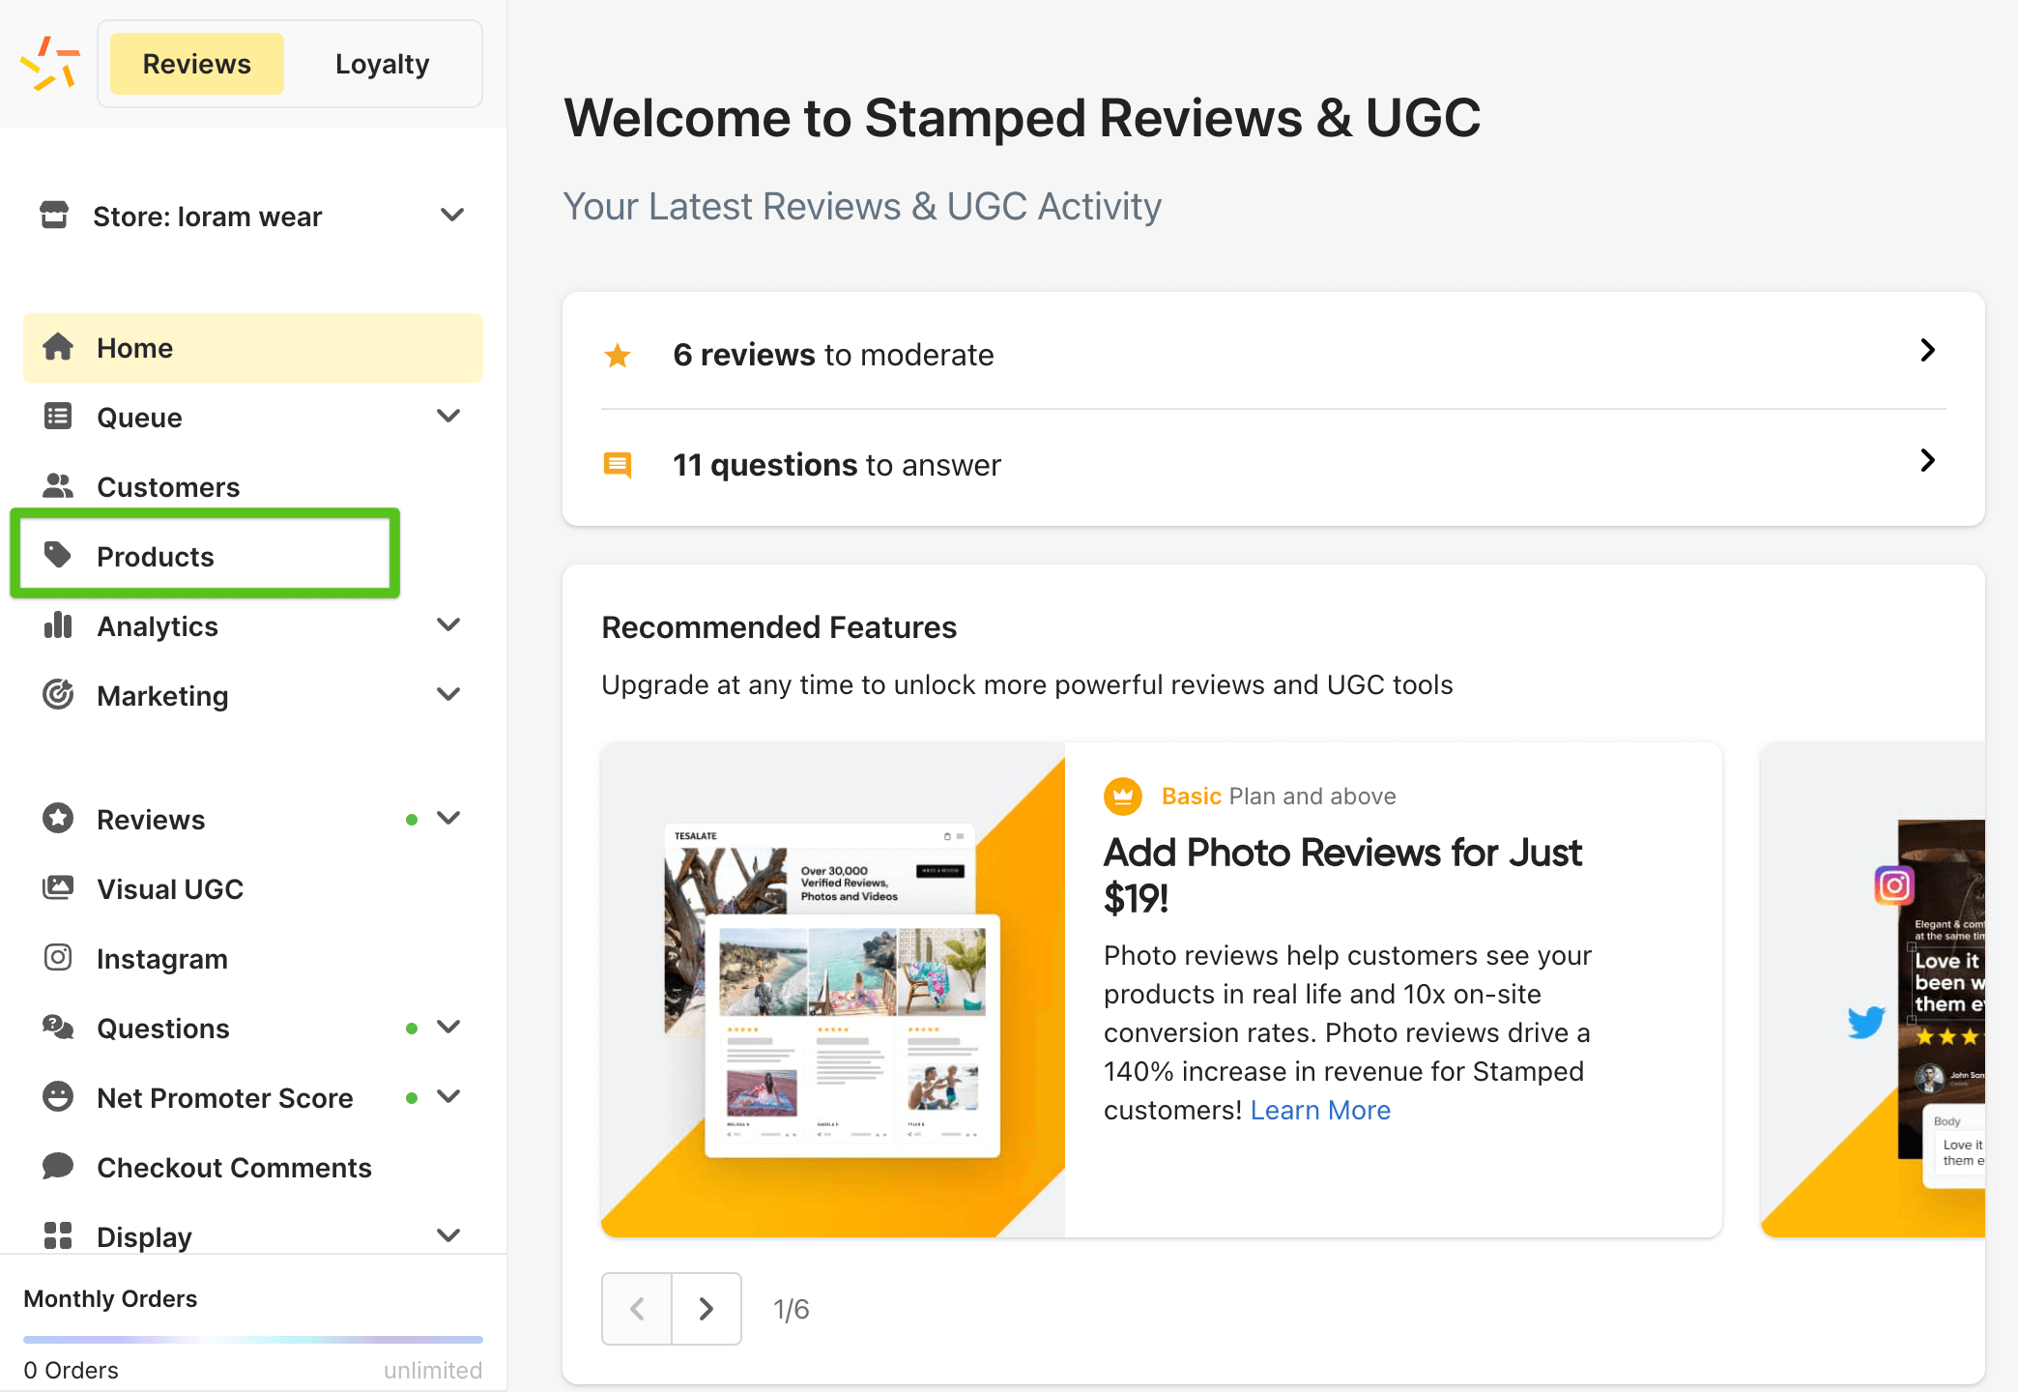Collapse the Display section chevron
The width and height of the screenshot is (2018, 1392).
(448, 1235)
